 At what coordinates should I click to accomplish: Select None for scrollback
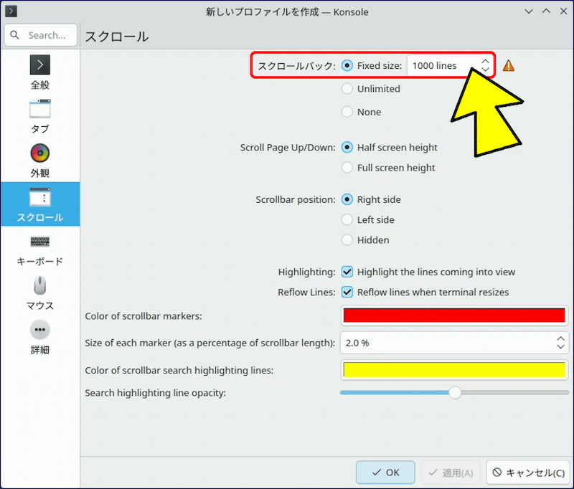347,112
